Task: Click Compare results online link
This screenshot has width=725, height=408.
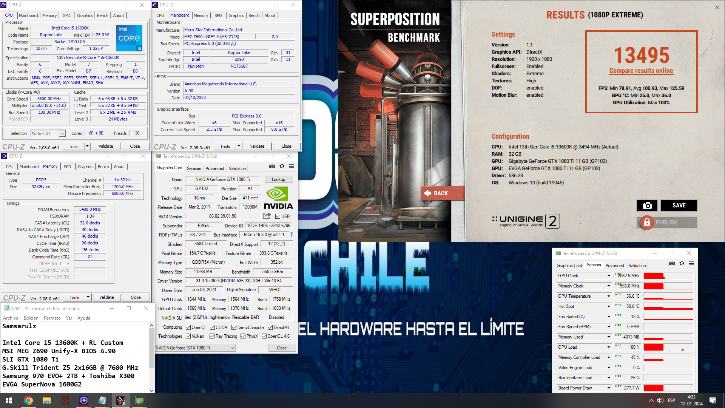Action: 641,71
